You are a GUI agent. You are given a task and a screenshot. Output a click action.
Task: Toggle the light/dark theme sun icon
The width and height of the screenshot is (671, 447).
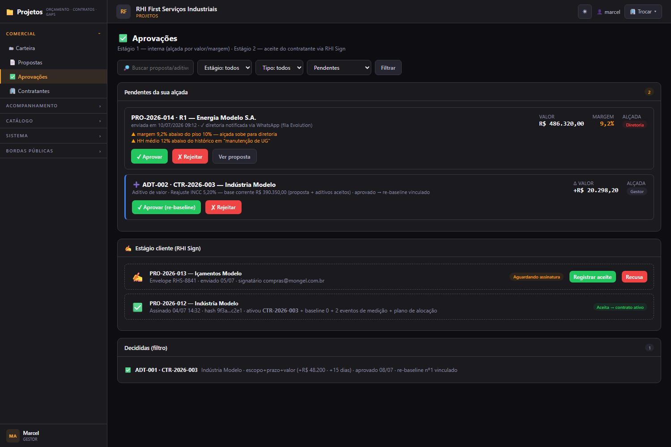point(585,12)
